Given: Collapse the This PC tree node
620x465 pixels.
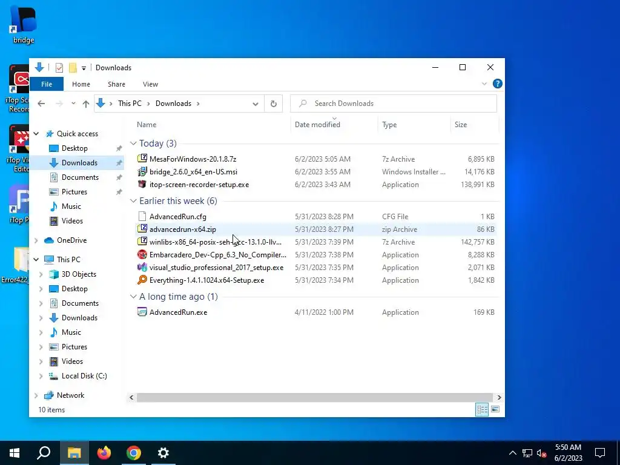Looking at the screenshot, I should pos(36,260).
